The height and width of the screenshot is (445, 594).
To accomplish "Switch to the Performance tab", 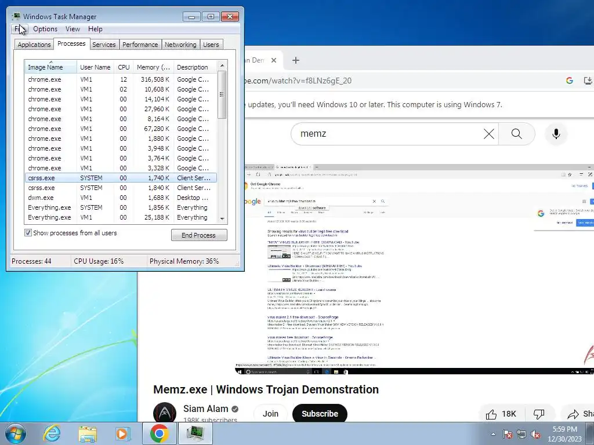I will [x=140, y=45].
